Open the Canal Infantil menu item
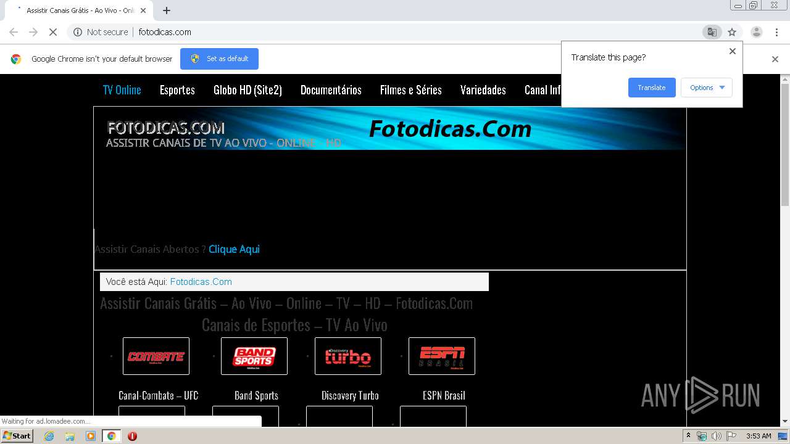 [x=543, y=90]
